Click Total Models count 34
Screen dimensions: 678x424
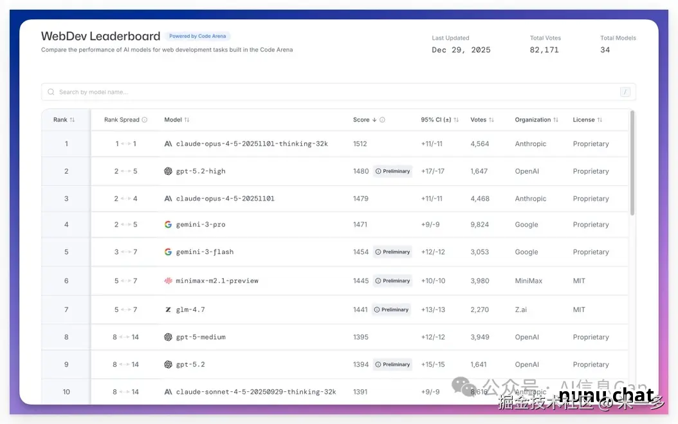tap(605, 50)
